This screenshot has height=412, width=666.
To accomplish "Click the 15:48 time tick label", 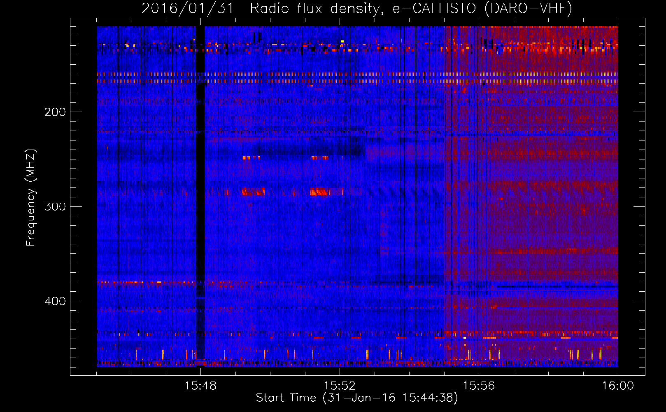I will coord(200,386).
